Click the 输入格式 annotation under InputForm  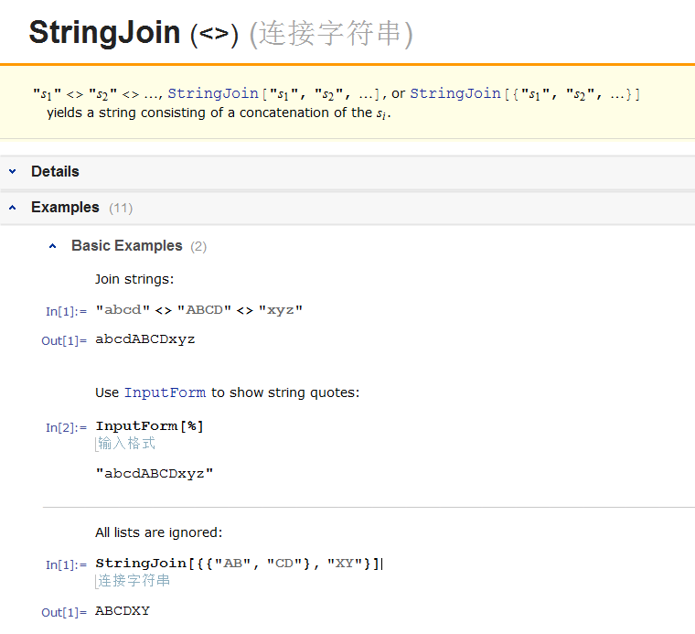(x=127, y=444)
